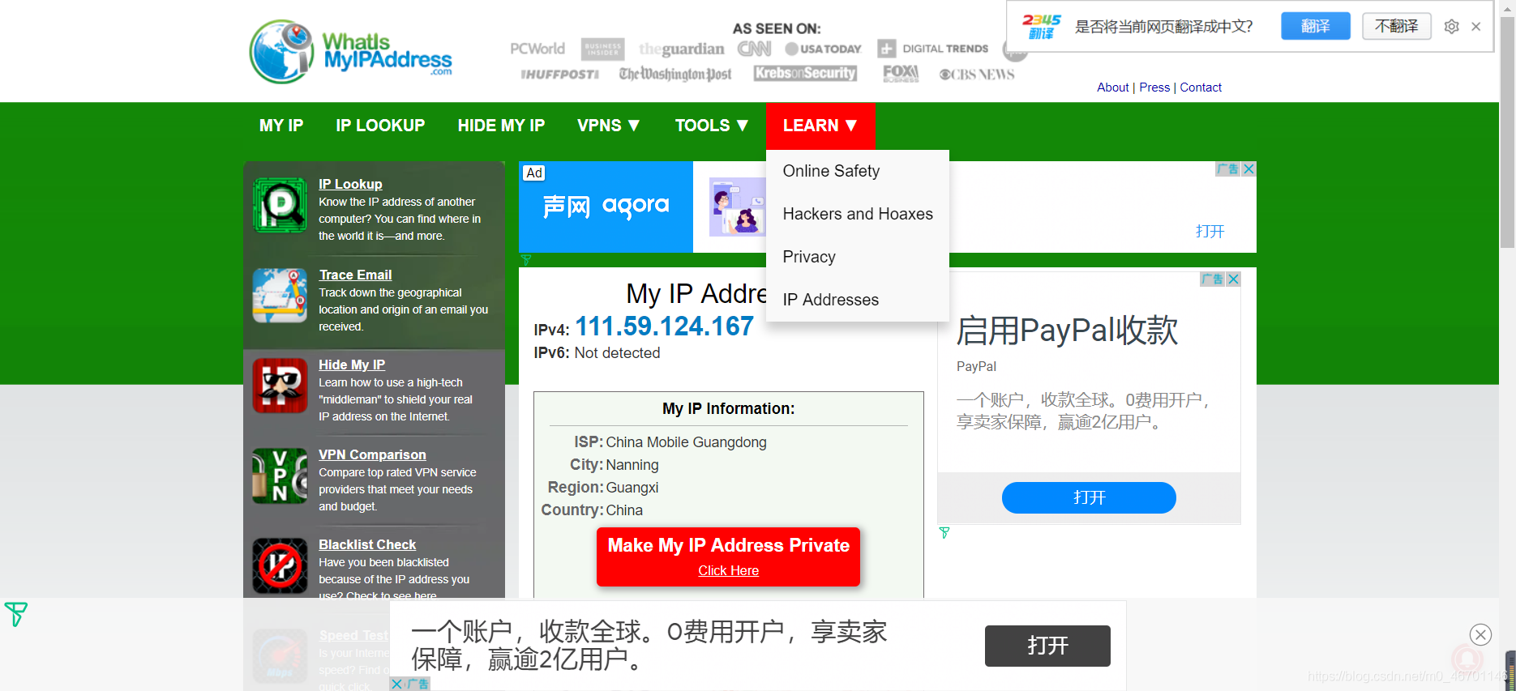Image resolution: width=1516 pixels, height=691 pixels.
Task: Open IP LOOKUP in navigation bar
Action: click(x=380, y=126)
